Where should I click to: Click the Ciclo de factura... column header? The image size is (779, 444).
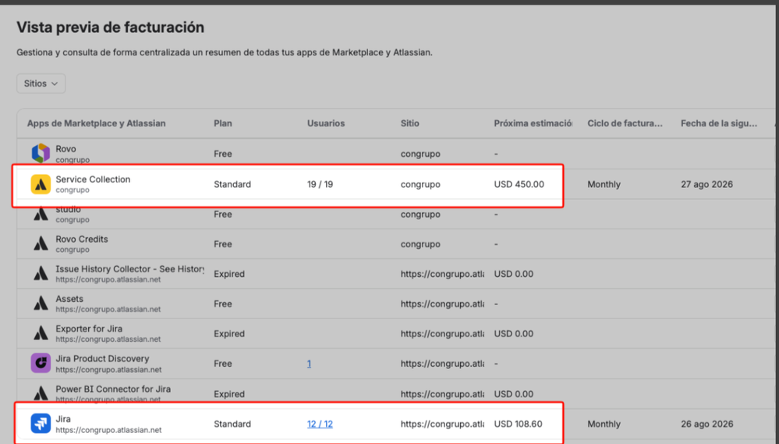click(625, 123)
